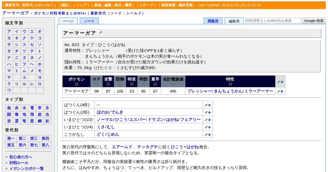Image resolution: width=328 pixels, height=172 pixels.
Task: Switch to the ノート tab
Action: (89, 21)
